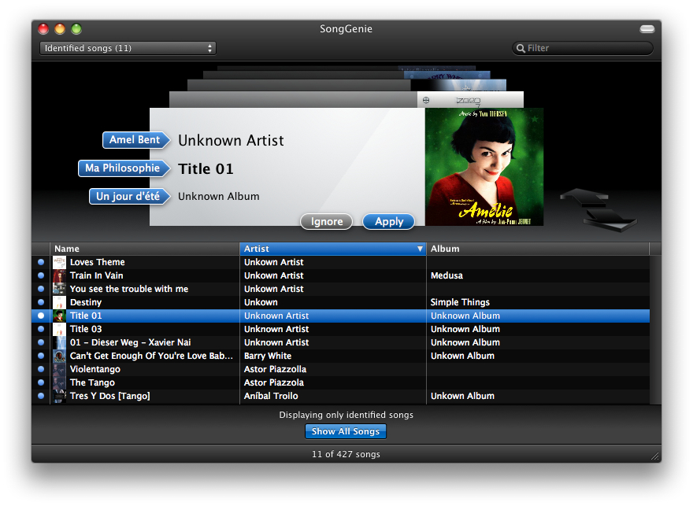The height and width of the screenshot is (506, 693).
Task: Click the blue status dot for Violentango
Action: click(x=41, y=369)
